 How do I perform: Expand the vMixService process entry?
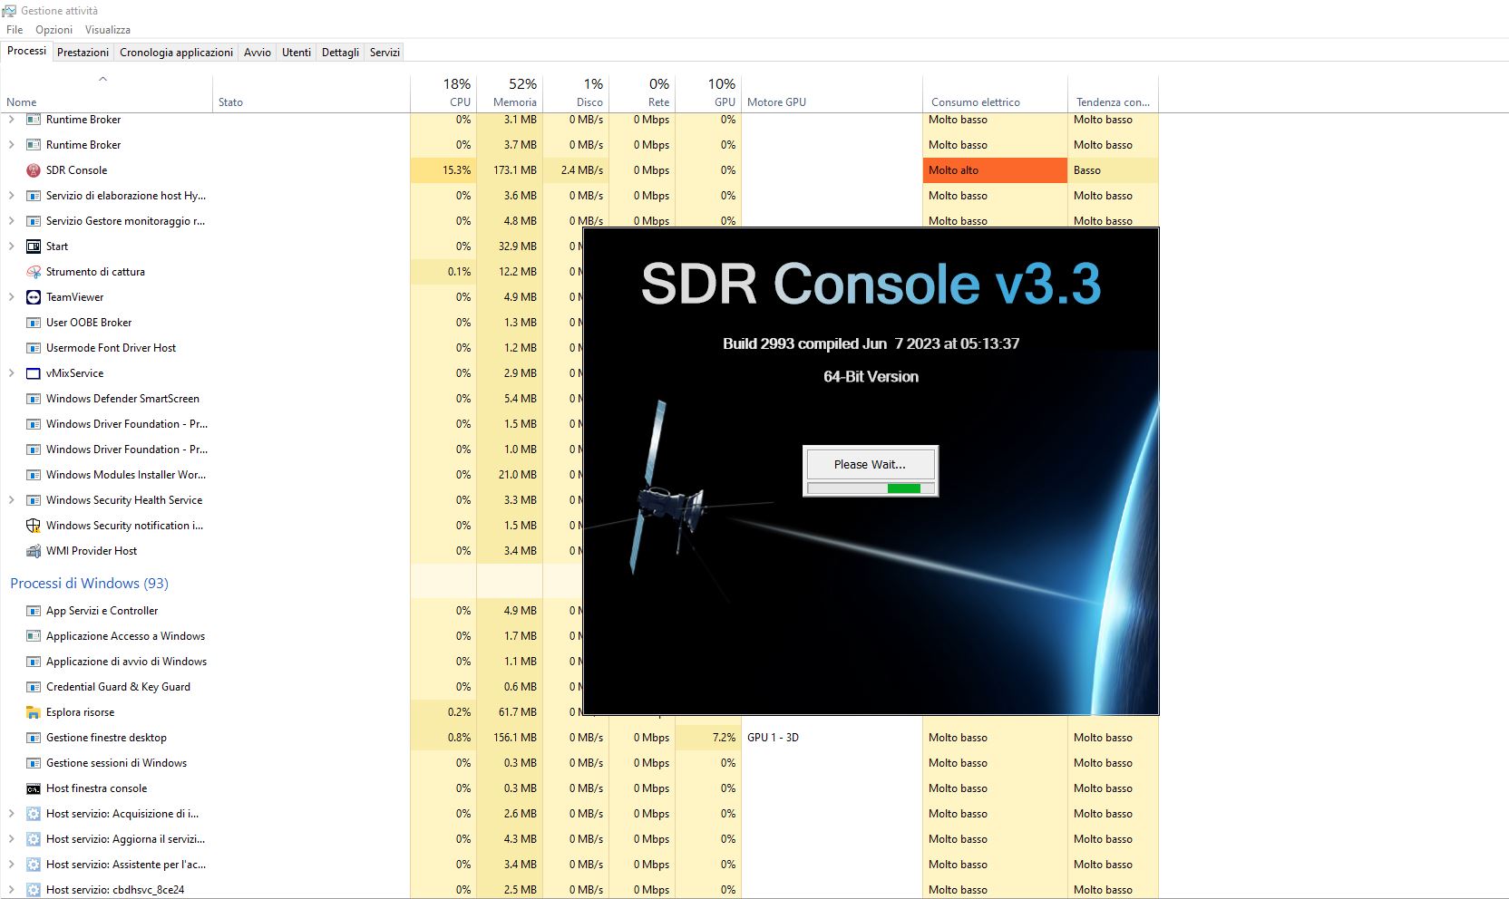click(x=12, y=373)
